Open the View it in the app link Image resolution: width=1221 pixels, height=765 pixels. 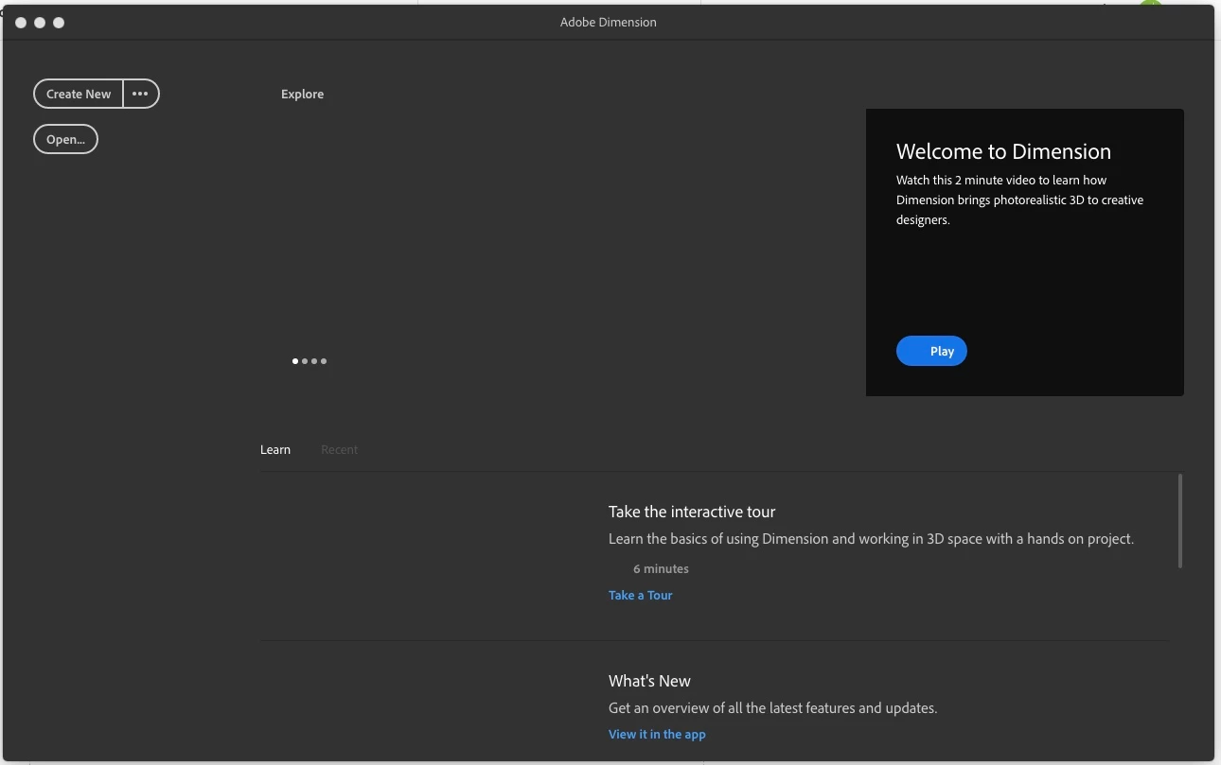click(657, 734)
